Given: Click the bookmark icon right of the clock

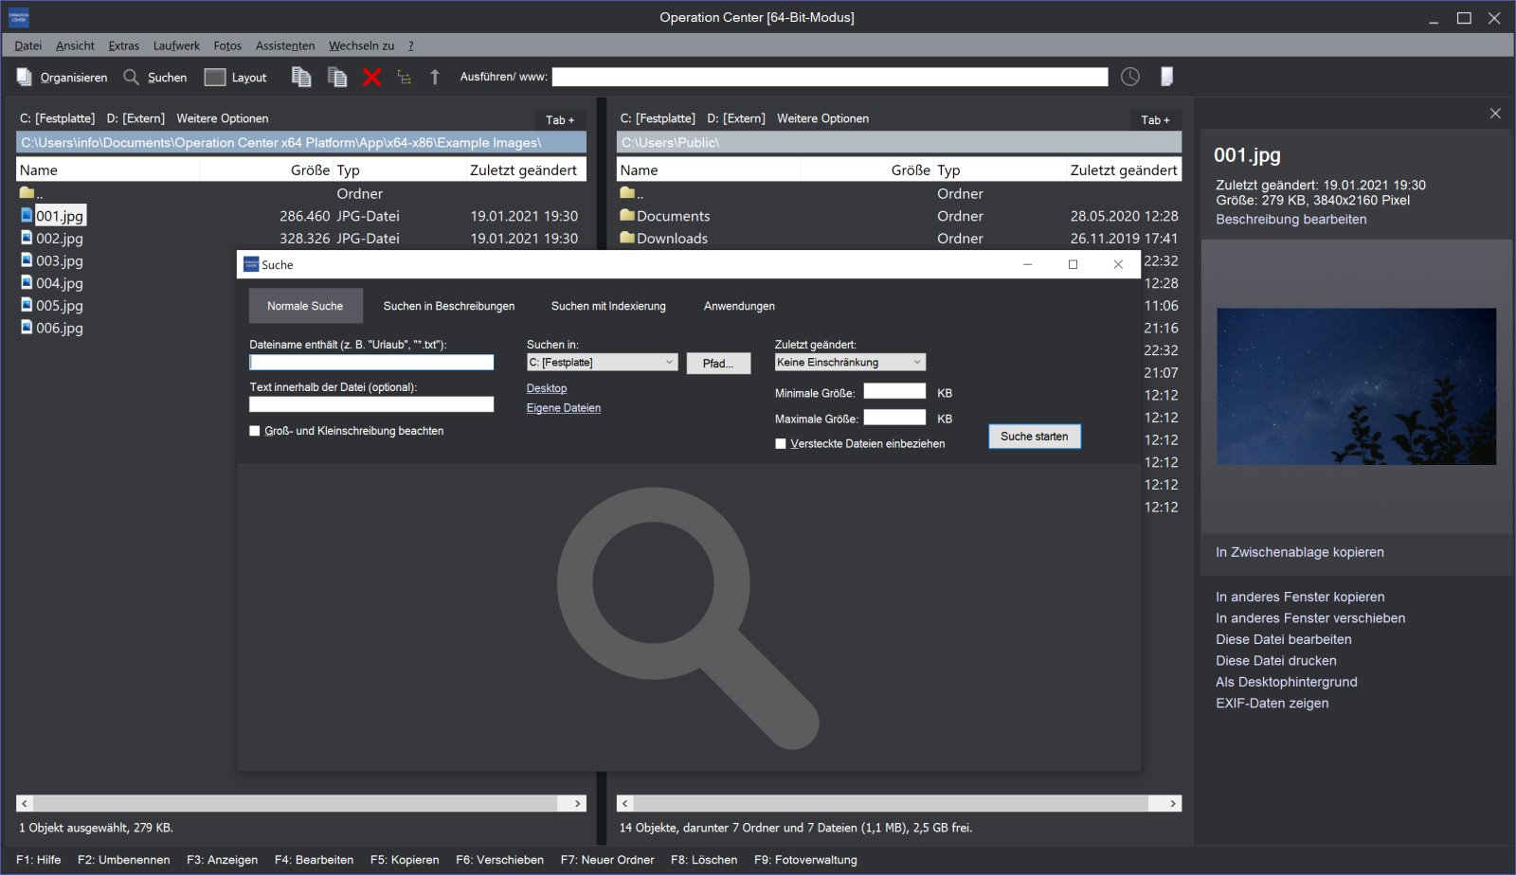Looking at the screenshot, I should pyautogui.click(x=1166, y=77).
